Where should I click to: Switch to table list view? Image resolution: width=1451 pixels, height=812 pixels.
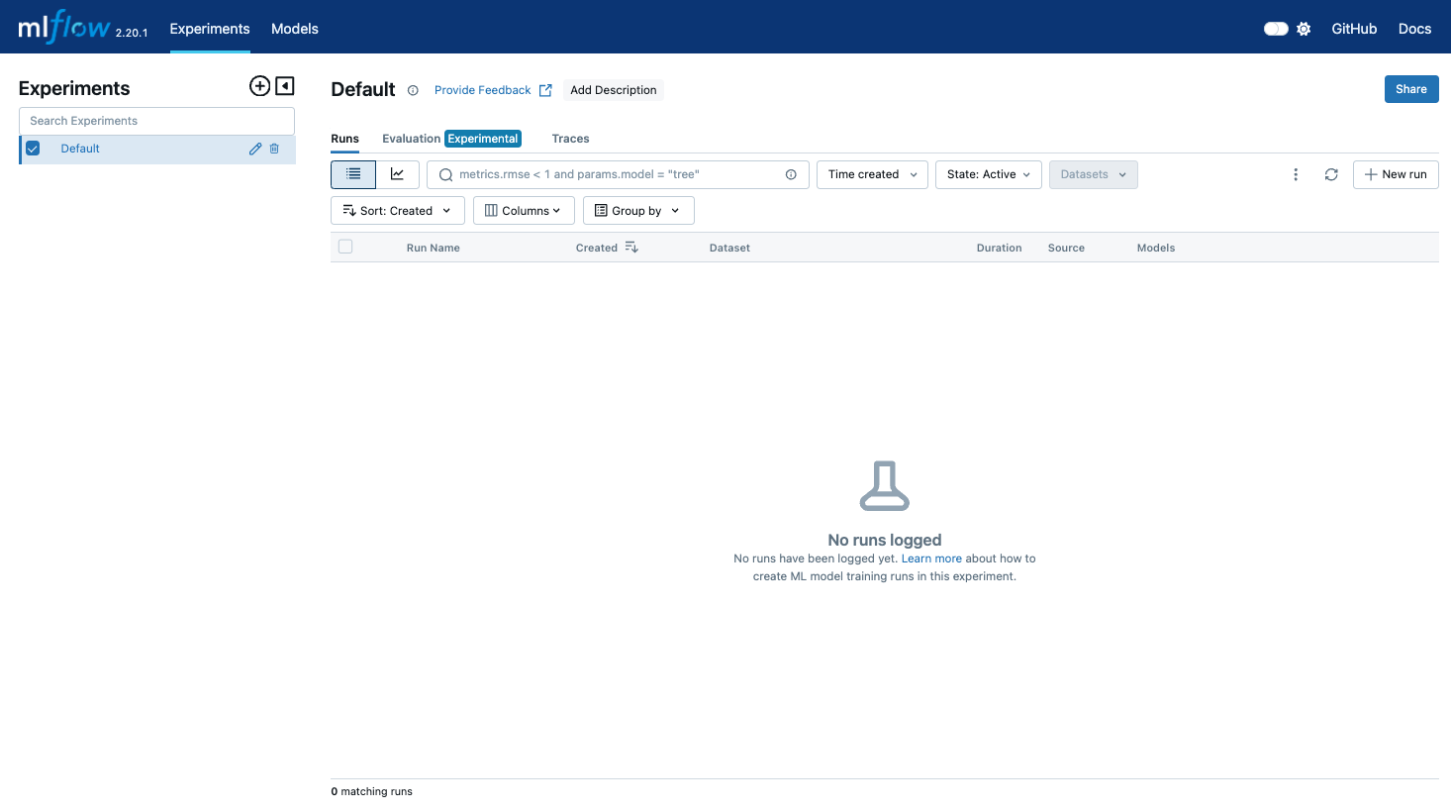[353, 174]
